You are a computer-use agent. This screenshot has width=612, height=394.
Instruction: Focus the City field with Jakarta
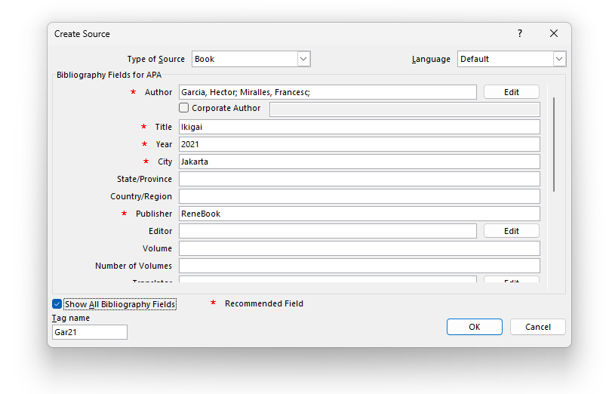[359, 162]
